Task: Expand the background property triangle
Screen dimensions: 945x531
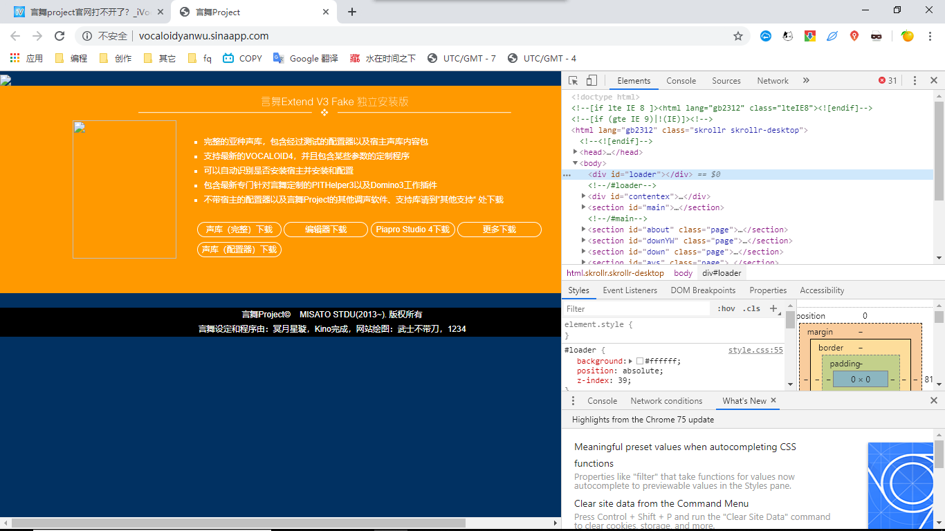Action: 631,361
